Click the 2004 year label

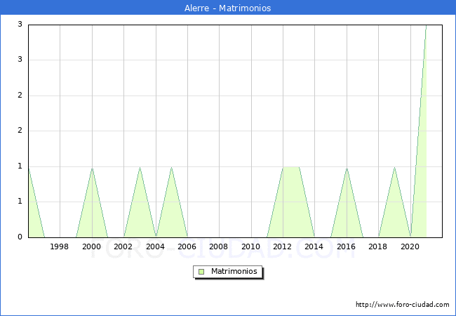point(155,246)
